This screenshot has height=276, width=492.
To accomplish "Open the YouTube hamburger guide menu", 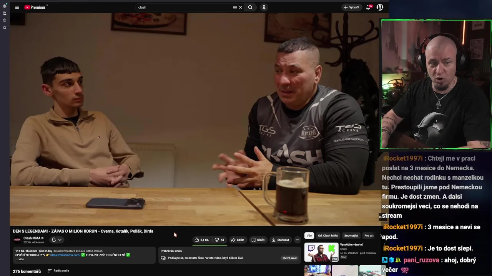I will 17,7.
